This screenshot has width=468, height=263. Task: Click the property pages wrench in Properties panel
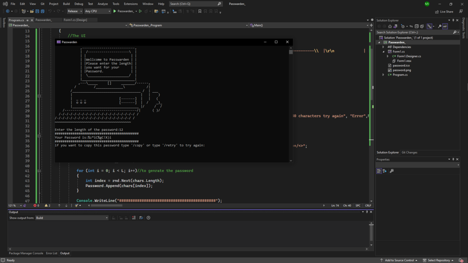coord(392,171)
